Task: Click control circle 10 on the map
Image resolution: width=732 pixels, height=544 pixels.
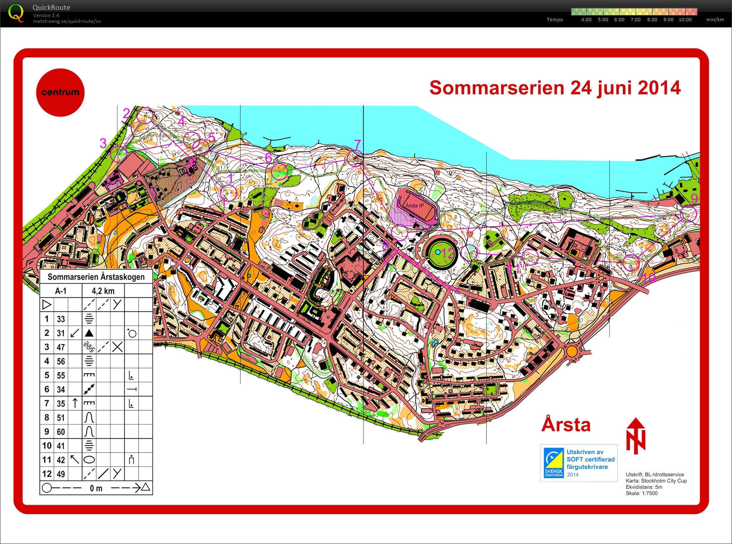Action: (631, 262)
